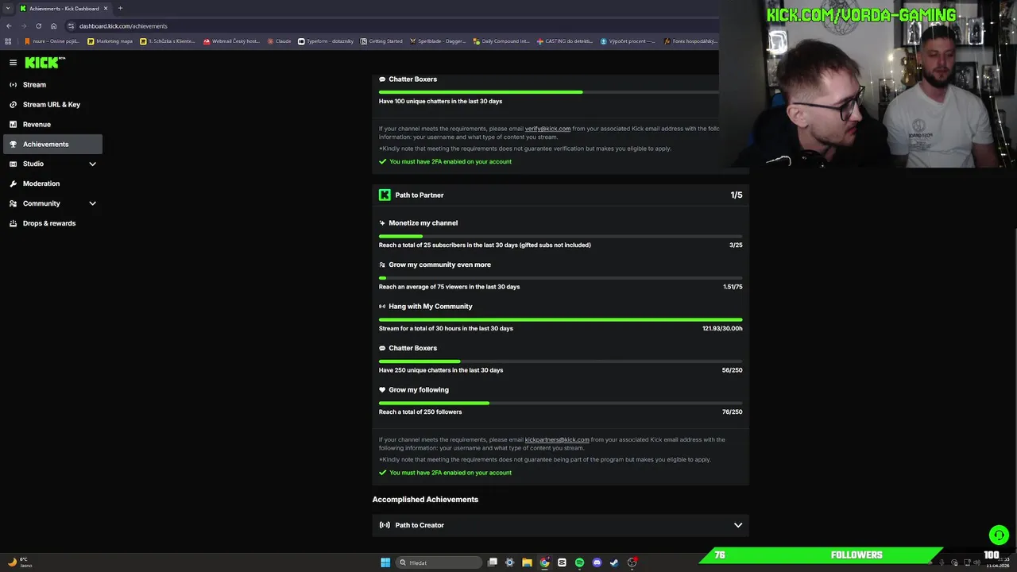1017x572 pixels.
Task: Open the Windows Start menu
Action: [x=385, y=562]
